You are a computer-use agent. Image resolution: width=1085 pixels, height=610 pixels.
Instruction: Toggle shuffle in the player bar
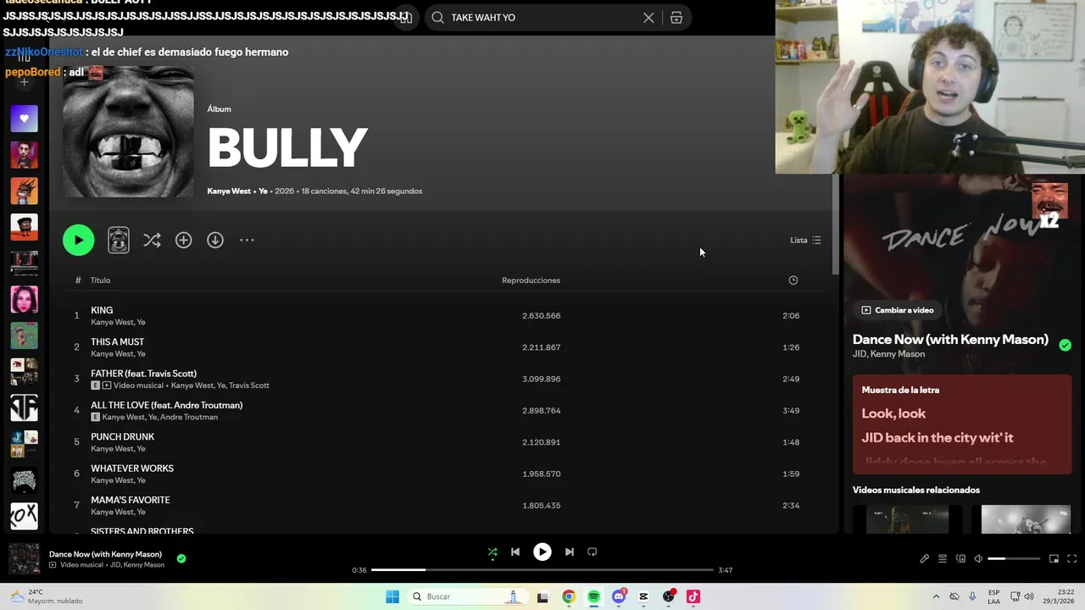pyautogui.click(x=492, y=552)
